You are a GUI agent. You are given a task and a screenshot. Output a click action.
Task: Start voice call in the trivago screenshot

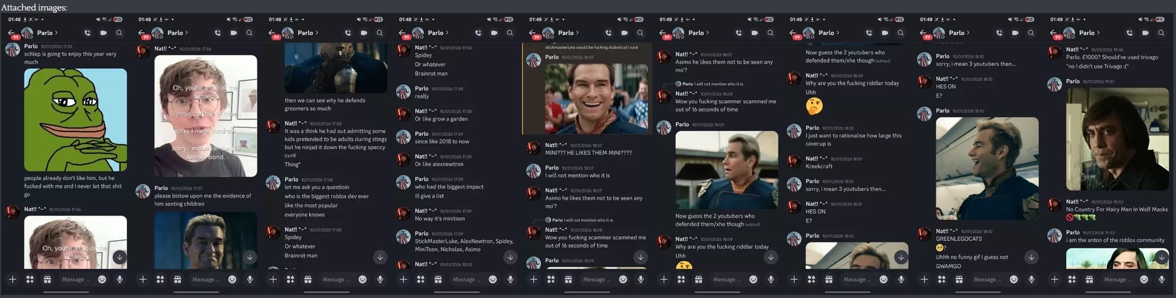[x=1129, y=33]
